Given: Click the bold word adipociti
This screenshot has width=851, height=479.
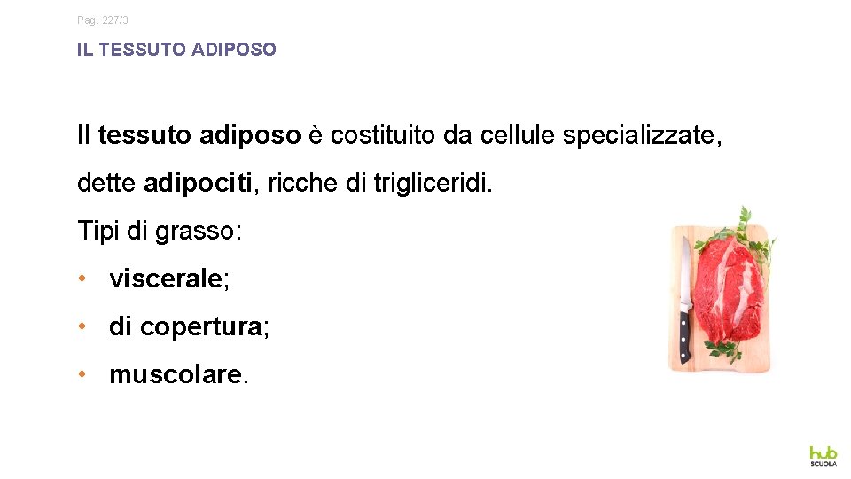Looking at the screenshot, I should [x=199, y=184].
